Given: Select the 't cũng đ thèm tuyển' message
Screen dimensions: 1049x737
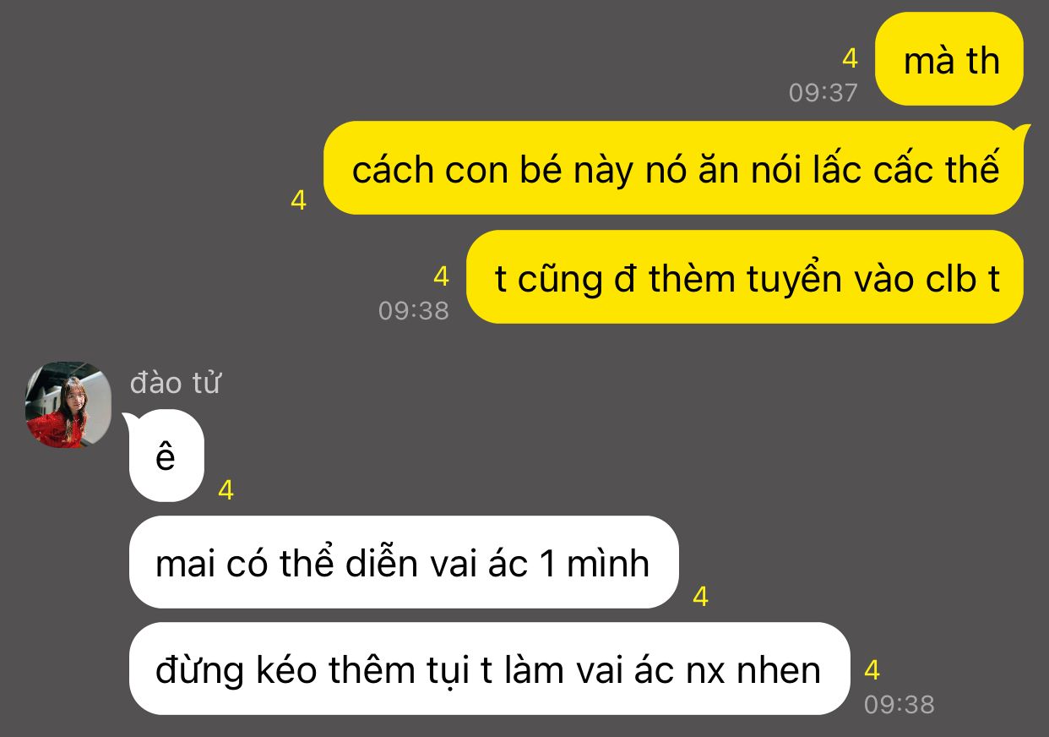Looking at the screenshot, I should (745, 276).
